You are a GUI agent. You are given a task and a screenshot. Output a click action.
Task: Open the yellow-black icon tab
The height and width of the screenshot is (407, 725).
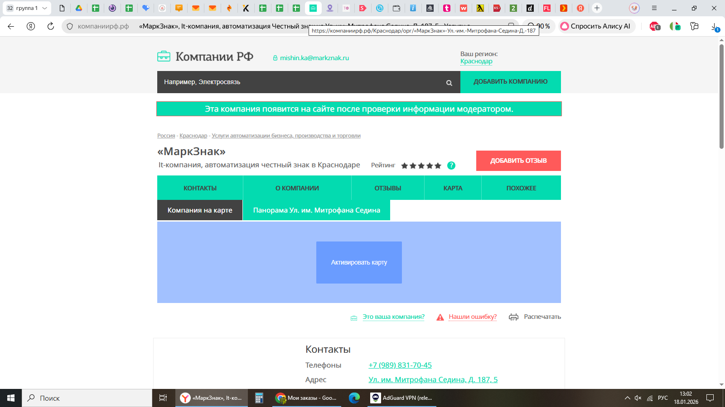click(480, 8)
